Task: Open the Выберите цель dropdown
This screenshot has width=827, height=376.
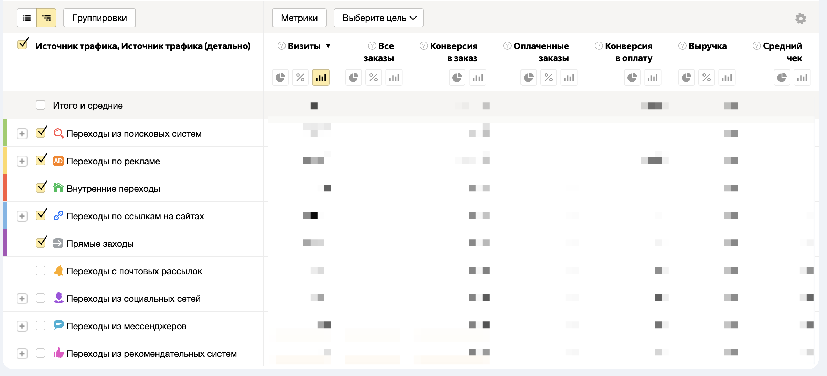Action: coord(378,18)
